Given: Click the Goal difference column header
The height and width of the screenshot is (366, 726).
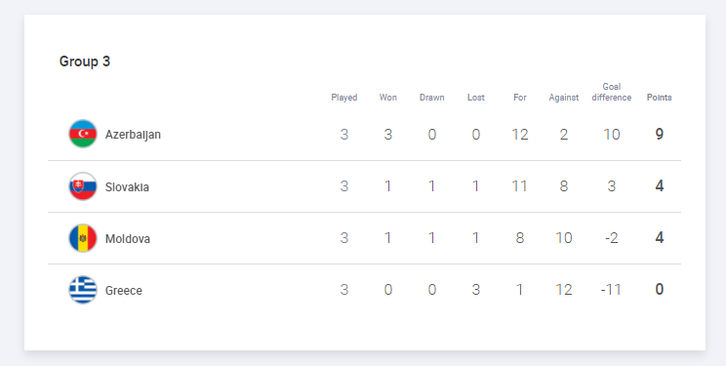Looking at the screenshot, I should click(x=612, y=92).
